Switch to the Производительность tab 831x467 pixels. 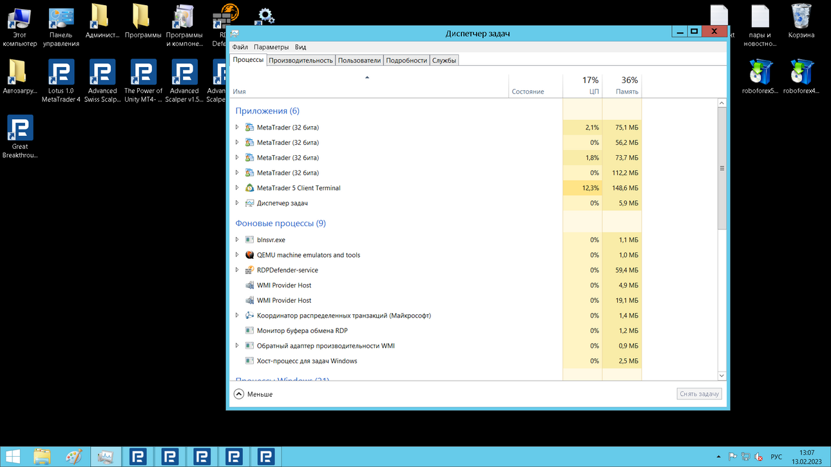(301, 61)
